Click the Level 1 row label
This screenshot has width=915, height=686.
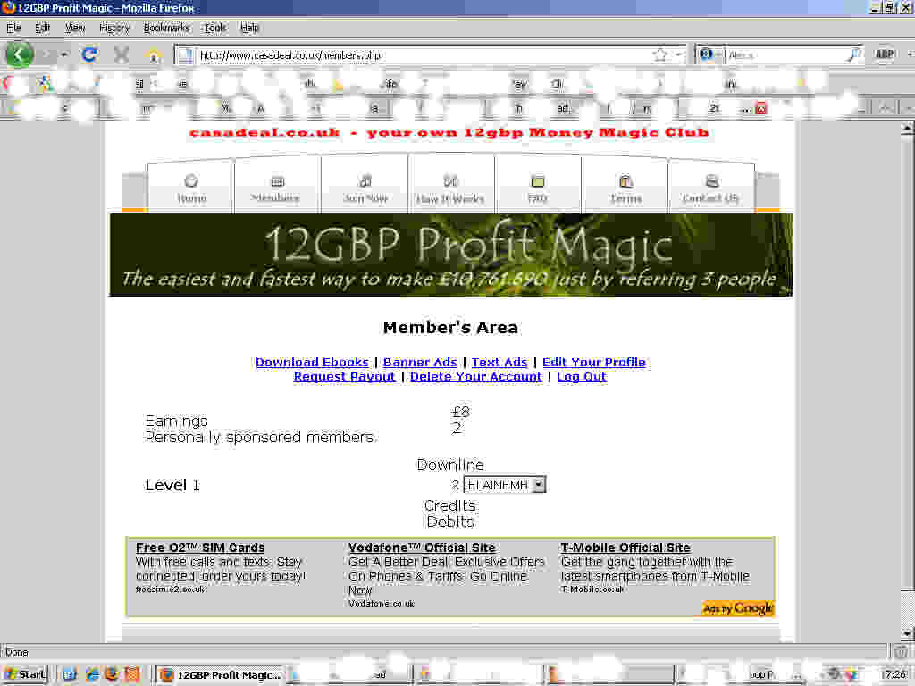click(x=172, y=485)
